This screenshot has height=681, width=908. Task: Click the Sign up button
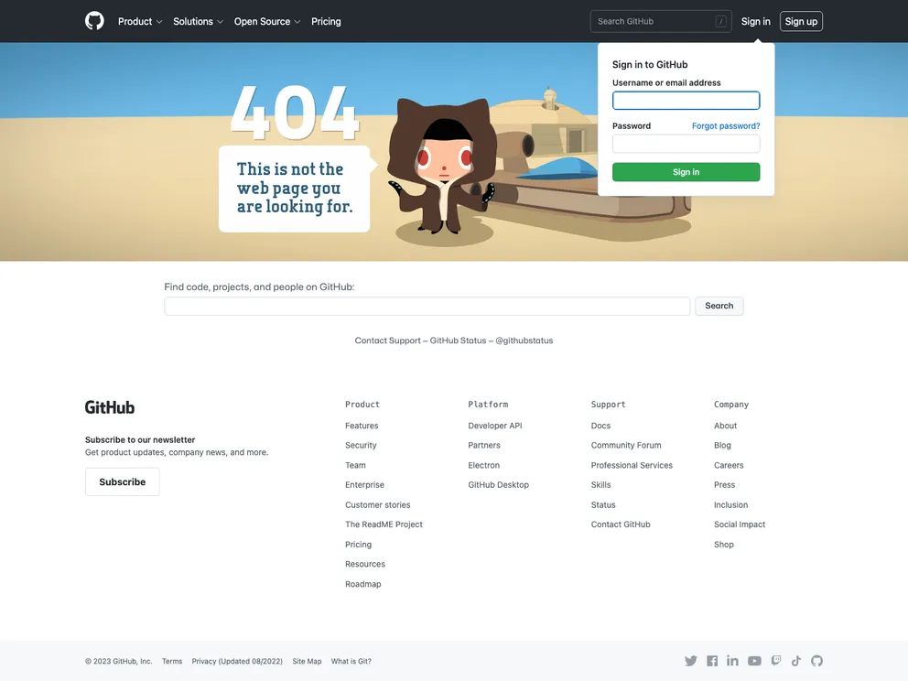coord(800,20)
